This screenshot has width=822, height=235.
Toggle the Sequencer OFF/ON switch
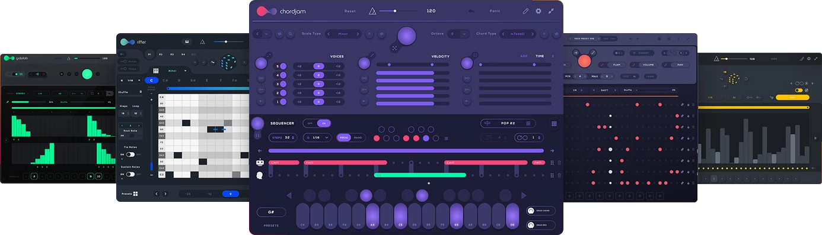click(317, 123)
